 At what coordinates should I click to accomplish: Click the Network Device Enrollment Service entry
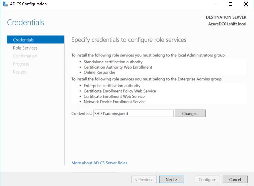pyautogui.click(x=114, y=102)
